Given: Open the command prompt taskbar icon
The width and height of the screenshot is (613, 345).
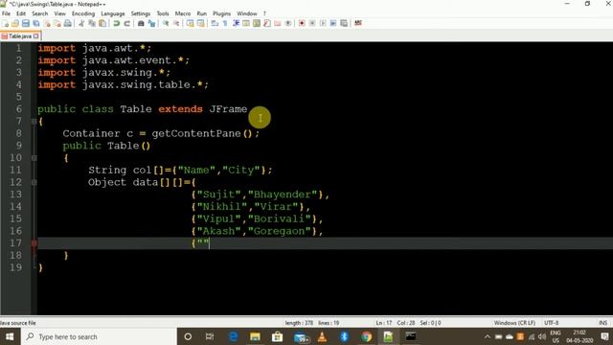Looking at the screenshot, I should pyautogui.click(x=411, y=336).
